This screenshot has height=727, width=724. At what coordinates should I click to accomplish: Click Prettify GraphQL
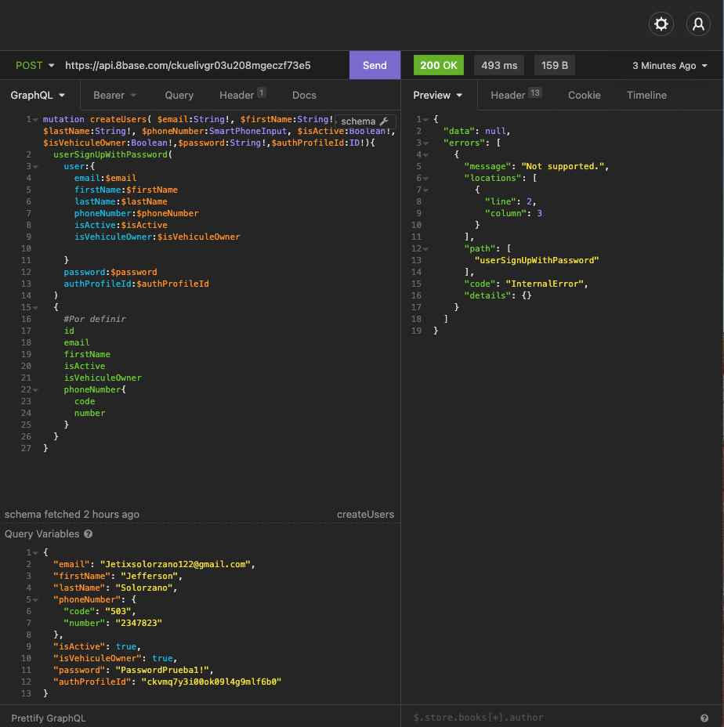tap(49, 718)
